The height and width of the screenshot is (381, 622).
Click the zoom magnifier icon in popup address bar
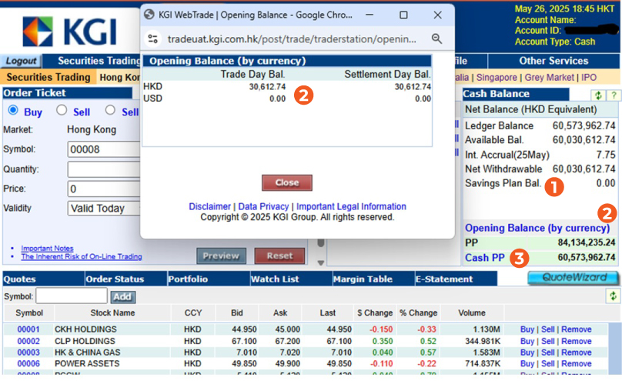point(436,38)
